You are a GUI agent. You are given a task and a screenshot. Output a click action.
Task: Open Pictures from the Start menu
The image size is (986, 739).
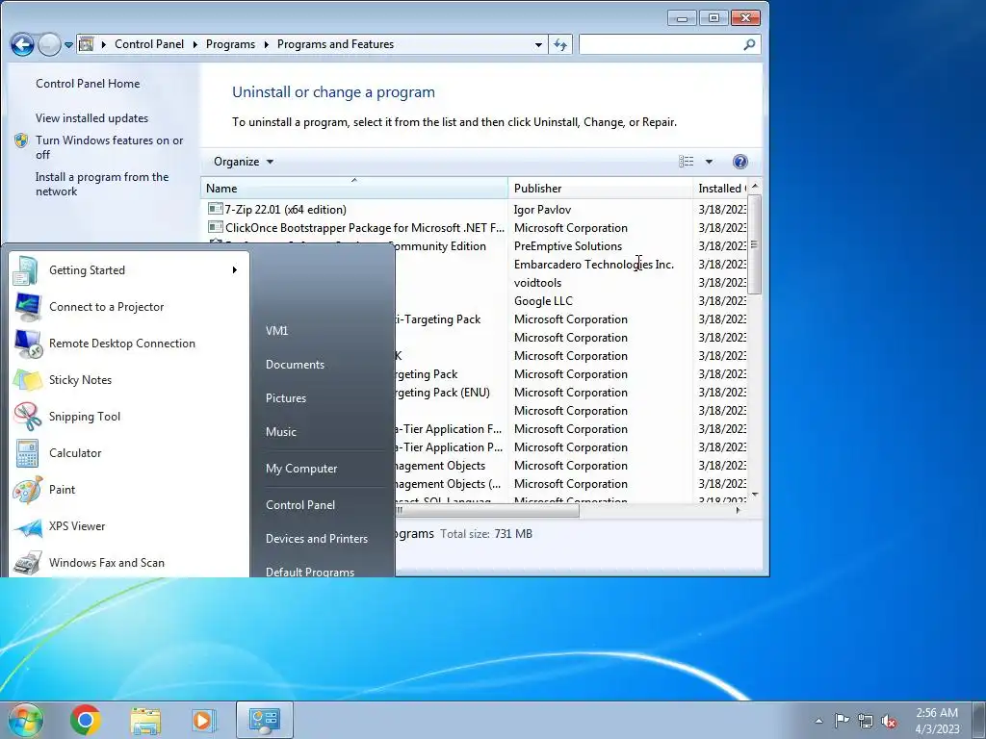[286, 398]
